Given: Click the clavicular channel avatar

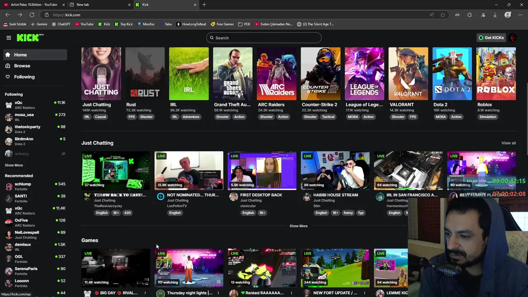Looking at the screenshot, I should coord(233,197).
